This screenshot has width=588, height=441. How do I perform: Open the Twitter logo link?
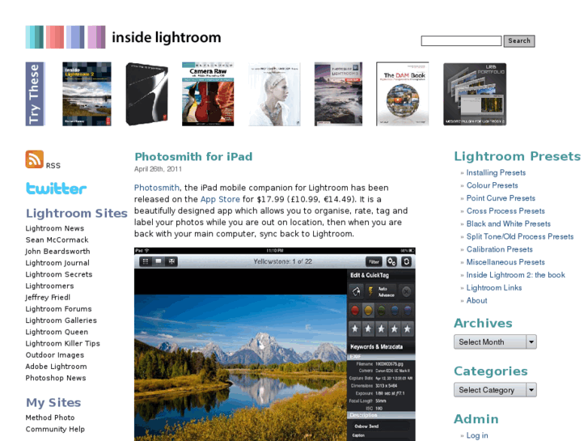tap(57, 189)
